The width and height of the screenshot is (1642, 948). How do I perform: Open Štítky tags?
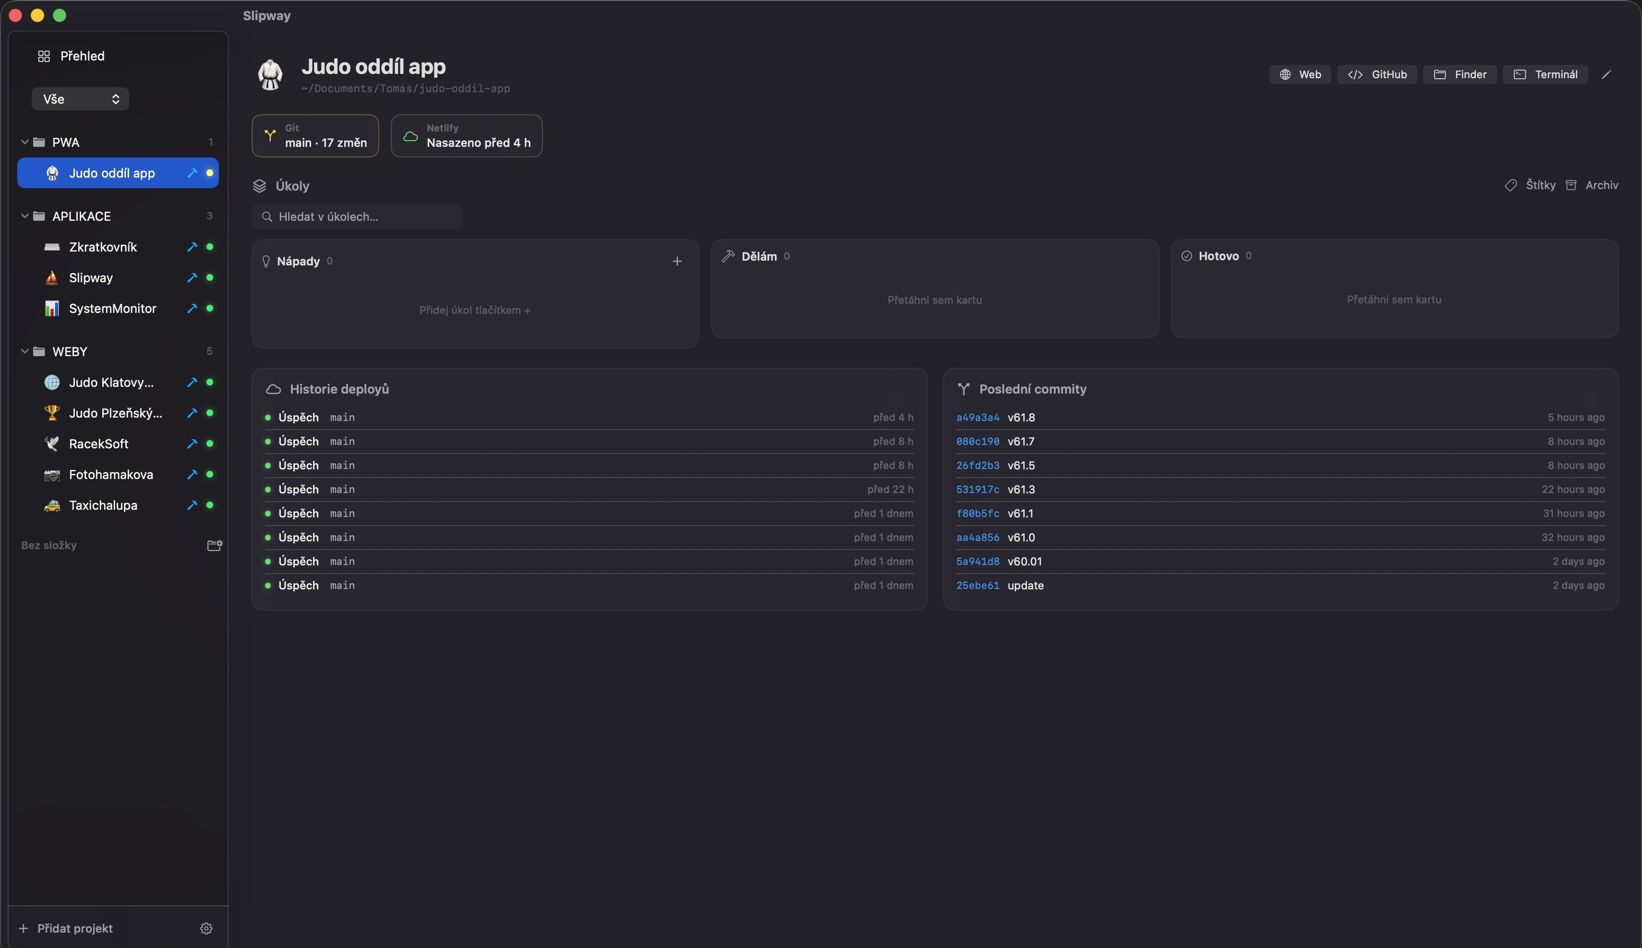[1530, 186]
